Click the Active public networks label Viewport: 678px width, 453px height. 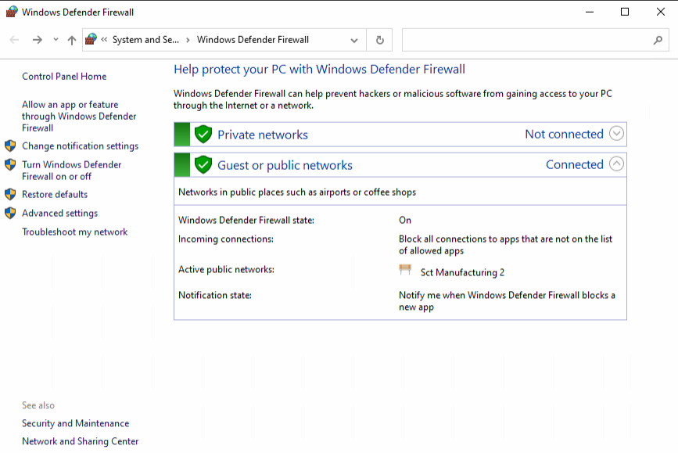pos(226,270)
